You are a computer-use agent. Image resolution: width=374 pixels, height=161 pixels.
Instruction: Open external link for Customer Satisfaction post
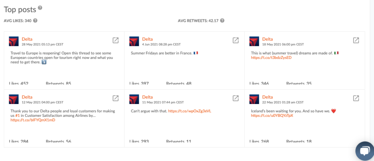point(115,98)
